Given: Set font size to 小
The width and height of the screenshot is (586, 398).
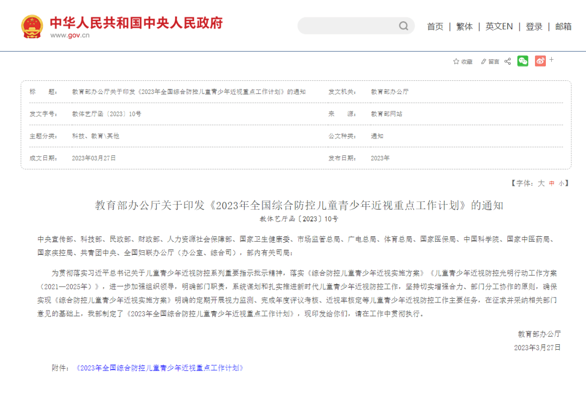Looking at the screenshot, I should tap(561, 184).
